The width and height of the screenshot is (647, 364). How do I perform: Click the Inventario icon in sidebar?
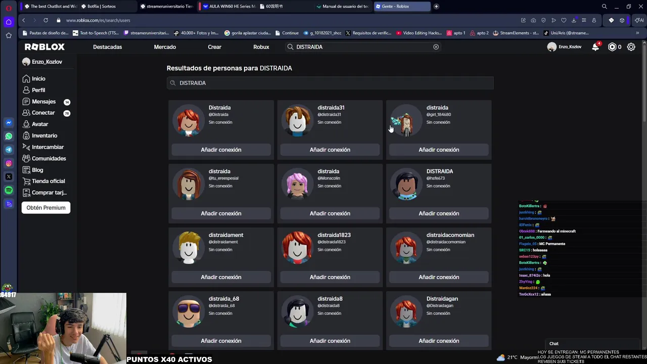(x=26, y=135)
